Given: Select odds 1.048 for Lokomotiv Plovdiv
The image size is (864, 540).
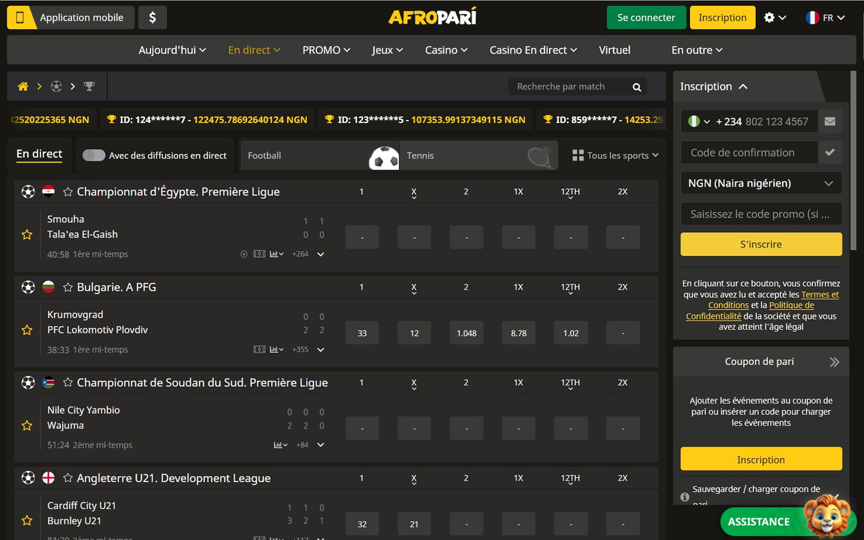Looking at the screenshot, I should 466,333.
